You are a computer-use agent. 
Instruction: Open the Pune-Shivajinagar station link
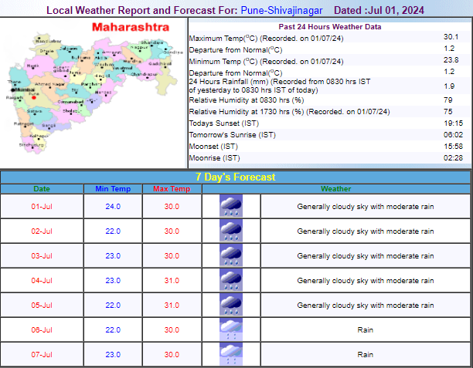click(281, 10)
